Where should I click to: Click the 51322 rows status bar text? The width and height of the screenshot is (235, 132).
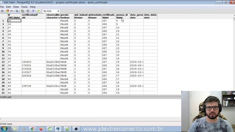6,124
